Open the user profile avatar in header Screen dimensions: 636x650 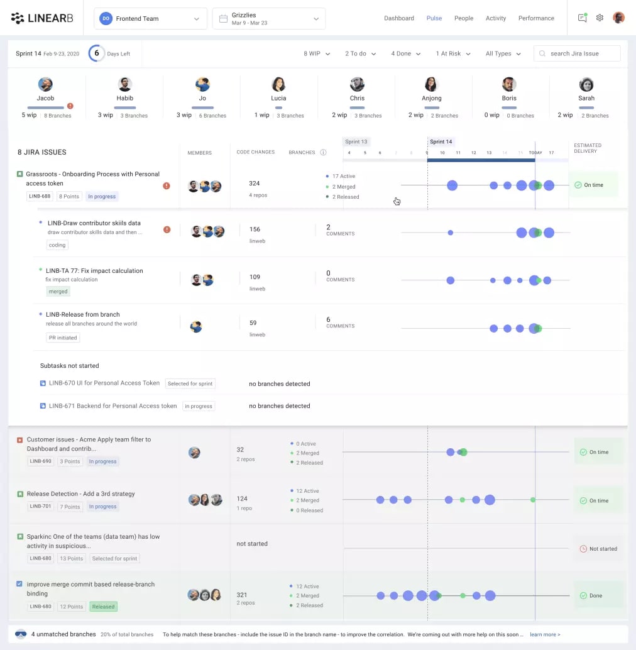pos(618,18)
